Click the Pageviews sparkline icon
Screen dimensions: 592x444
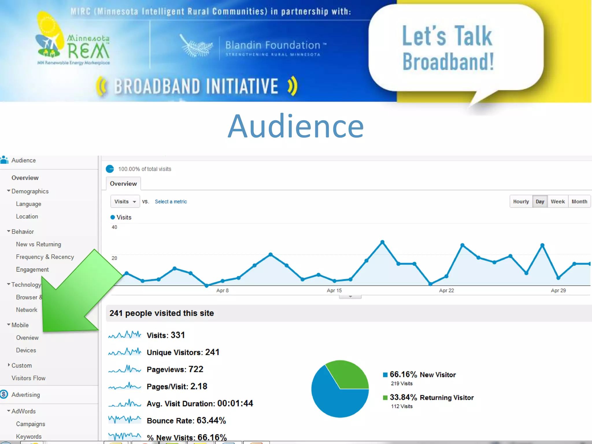click(125, 369)
